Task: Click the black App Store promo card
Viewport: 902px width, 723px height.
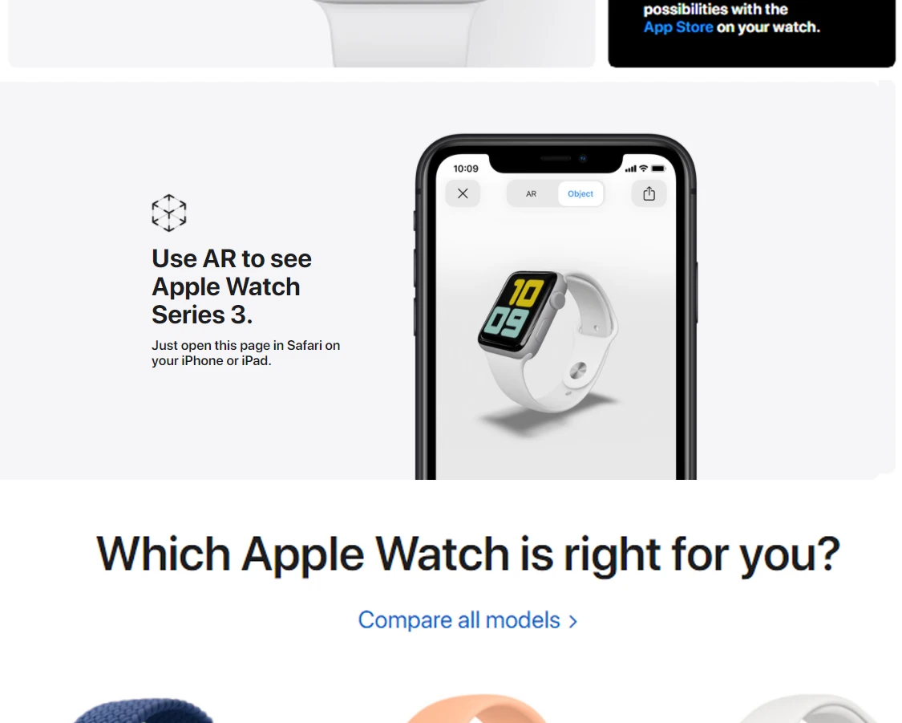Action: click(751, 34)
